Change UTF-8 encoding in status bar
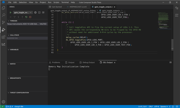This screenshot has height=108, width=180. (156, 107)
